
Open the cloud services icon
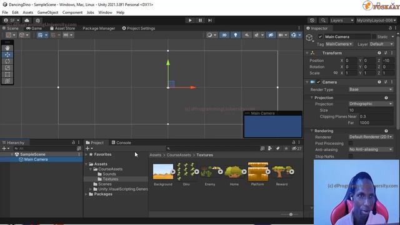(27, 21)
